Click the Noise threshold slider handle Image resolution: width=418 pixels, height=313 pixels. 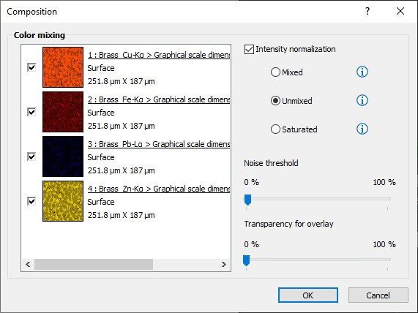[x=247, y=200]
